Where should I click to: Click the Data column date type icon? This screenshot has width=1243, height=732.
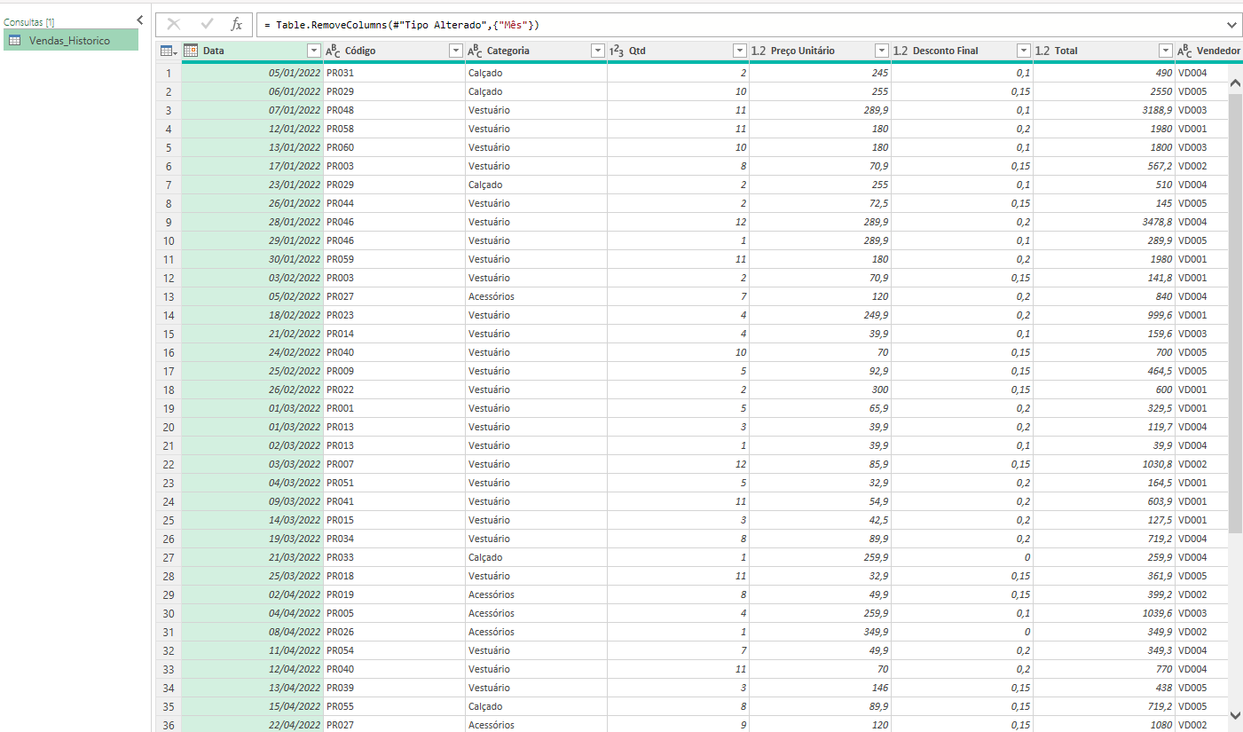(x=191, y=51)
